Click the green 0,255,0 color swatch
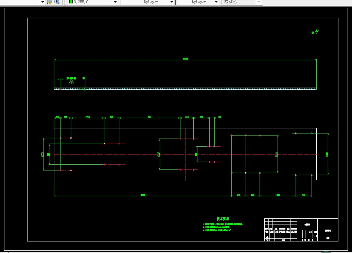352x253 pixels. (x=71, y=2)
